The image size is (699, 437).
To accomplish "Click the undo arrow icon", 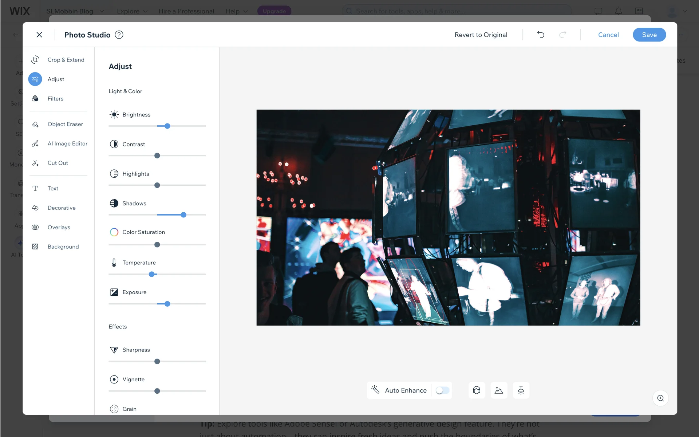I will coord(541,35).
